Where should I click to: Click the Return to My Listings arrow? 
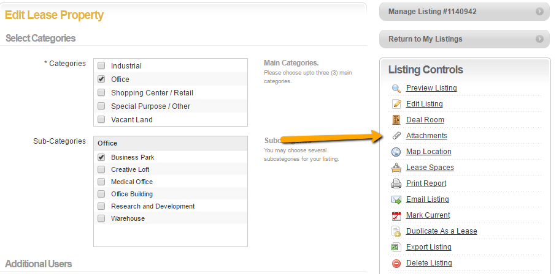pyautogui.click(x=539, y=39)
